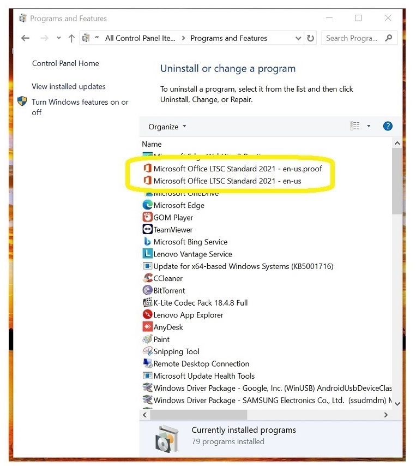This screenshot has height=466, width=416.
Task: Select the TeamViewer entry
Action: (x=173, y=230)
